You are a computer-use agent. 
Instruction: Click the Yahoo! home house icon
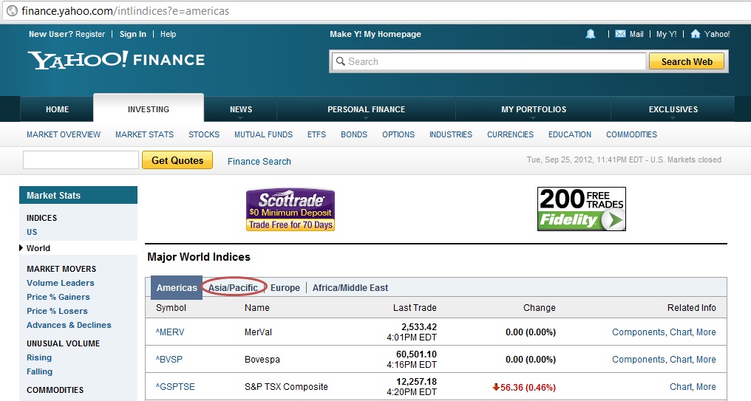tap(696, 33)
